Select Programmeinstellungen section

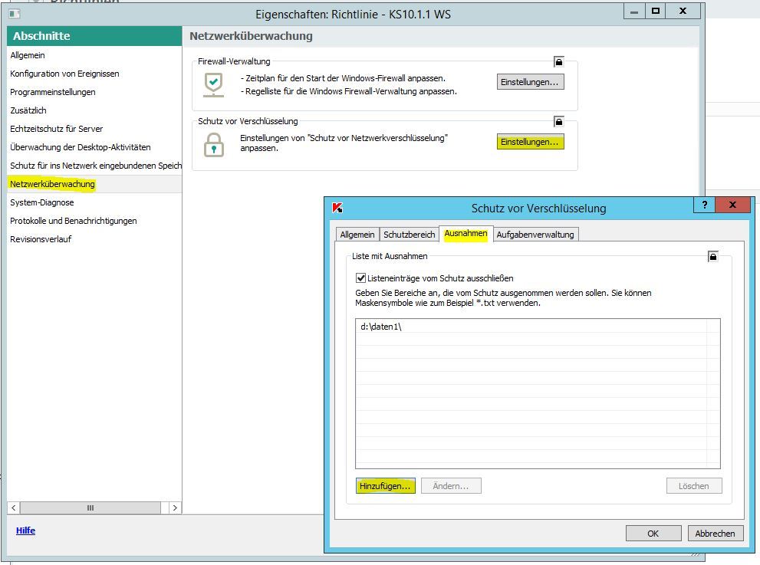[x=94, y=92]
